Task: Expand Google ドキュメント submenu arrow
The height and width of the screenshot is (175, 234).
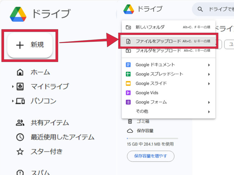Action: [209, 65]
